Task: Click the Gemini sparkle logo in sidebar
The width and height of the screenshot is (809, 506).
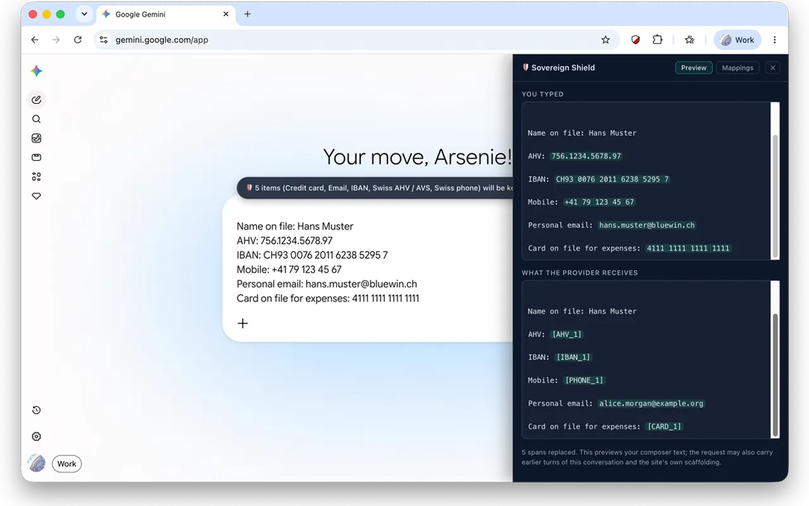Action: pos(37,71)
